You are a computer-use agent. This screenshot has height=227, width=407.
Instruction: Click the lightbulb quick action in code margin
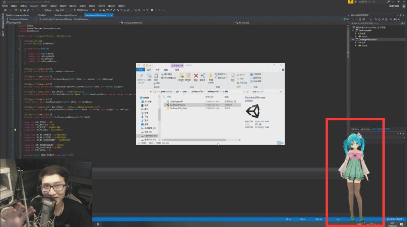pos(15,130)
